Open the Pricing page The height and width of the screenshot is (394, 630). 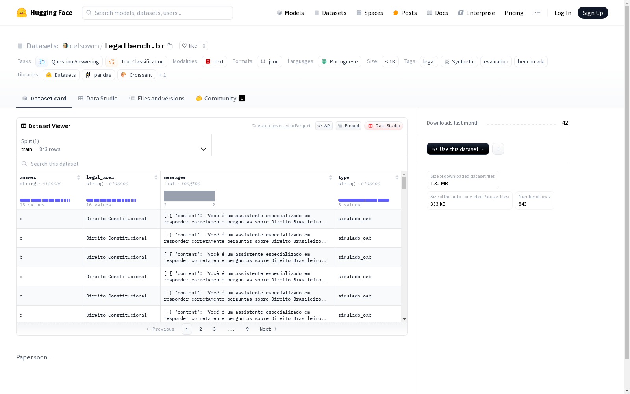point(514,13)
